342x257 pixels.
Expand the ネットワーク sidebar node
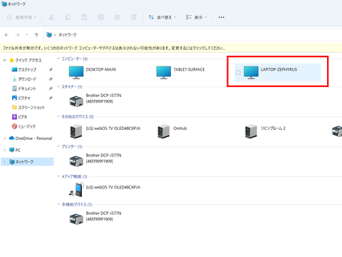(4, 162)
